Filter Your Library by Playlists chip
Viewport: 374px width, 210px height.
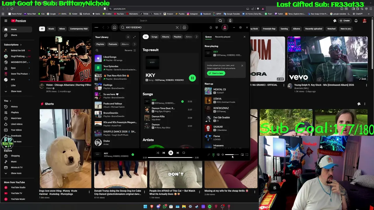pyautogui.click(x=100, y=44)
